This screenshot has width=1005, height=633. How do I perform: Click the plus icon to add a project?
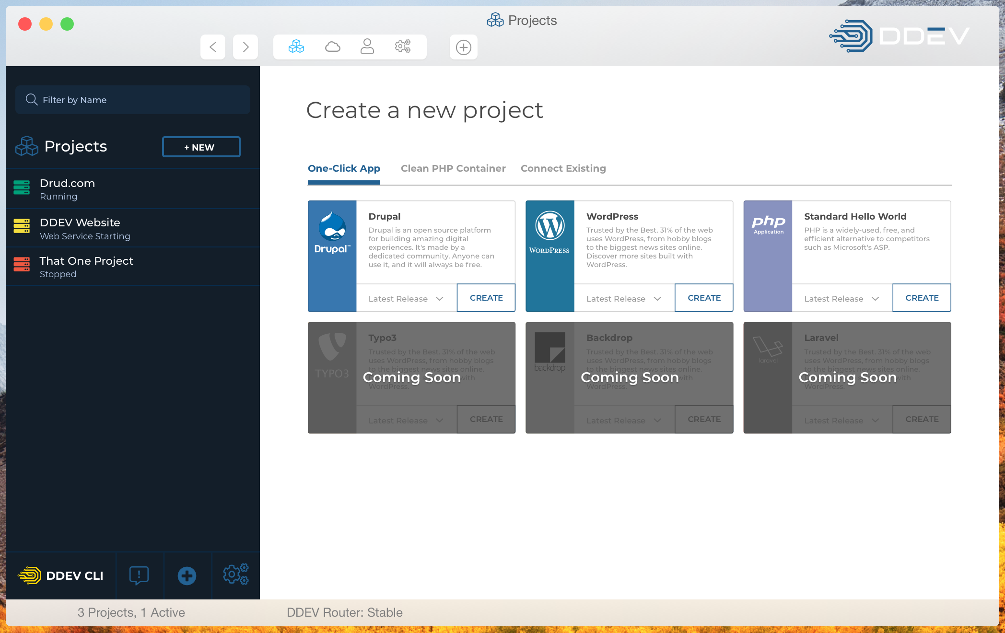463,47
